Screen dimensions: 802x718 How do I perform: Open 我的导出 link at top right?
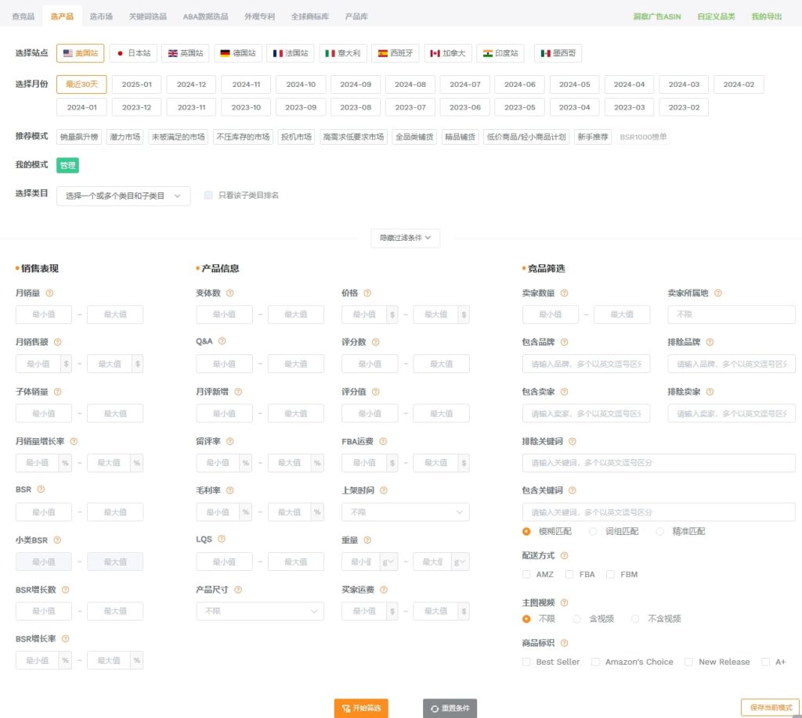pyautogui.click(x=765, y=15)
